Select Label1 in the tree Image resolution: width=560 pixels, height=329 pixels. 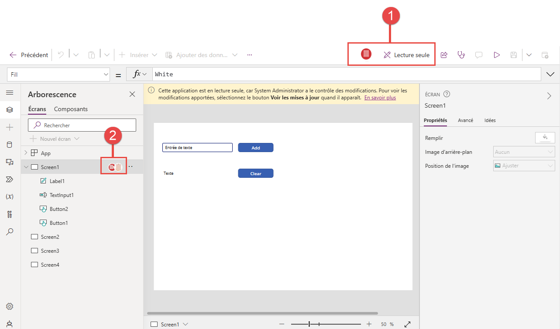click(x=57, y=181)
